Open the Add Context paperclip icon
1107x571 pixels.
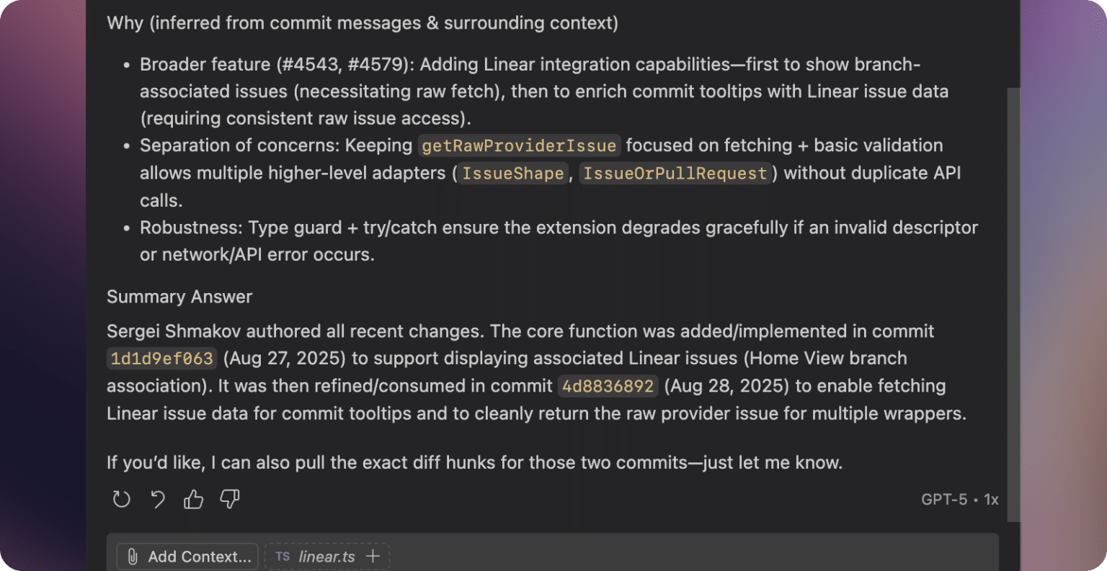(x=131, y=556)
